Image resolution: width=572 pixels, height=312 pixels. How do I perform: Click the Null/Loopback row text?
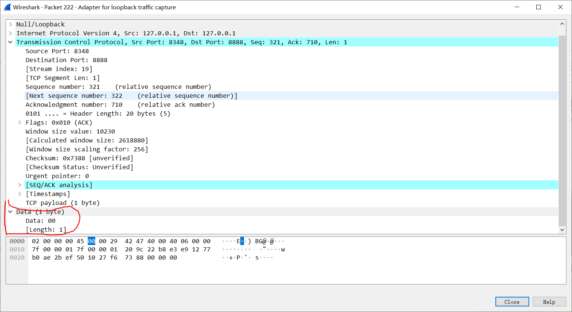pyautogui.click(x=41, y=24)
